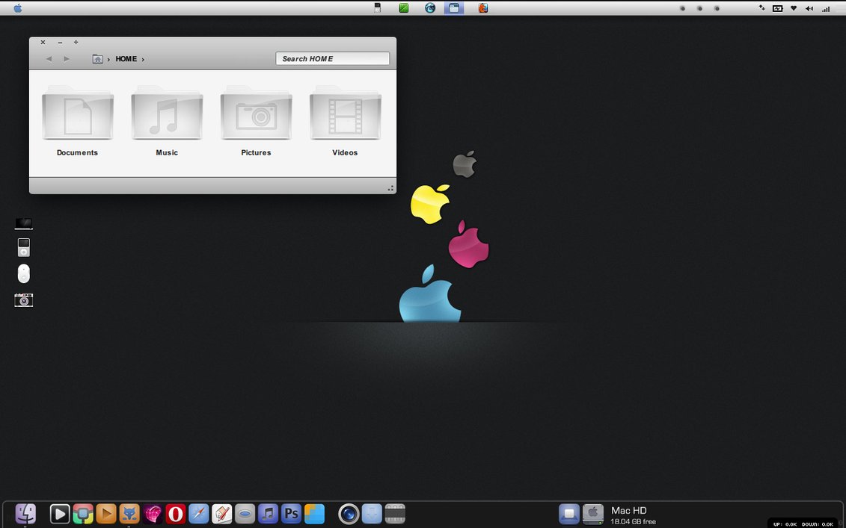Open Photoshop from the dock
Viewport: 846px width, 528px height.
click(x=291, y=514)
